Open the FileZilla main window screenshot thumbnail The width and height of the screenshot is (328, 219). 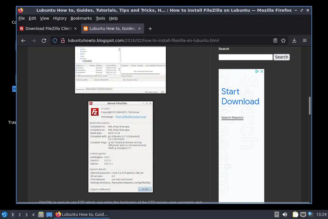click(120, 70)
